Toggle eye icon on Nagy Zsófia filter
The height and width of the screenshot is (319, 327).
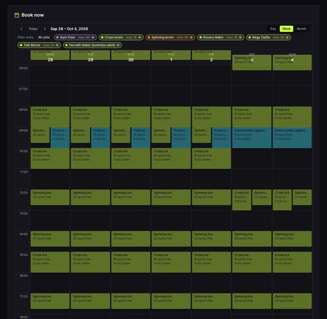287,37
